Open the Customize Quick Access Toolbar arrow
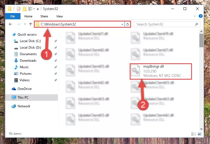The width and height of the screenshot is (210, 144). point(38,9)
